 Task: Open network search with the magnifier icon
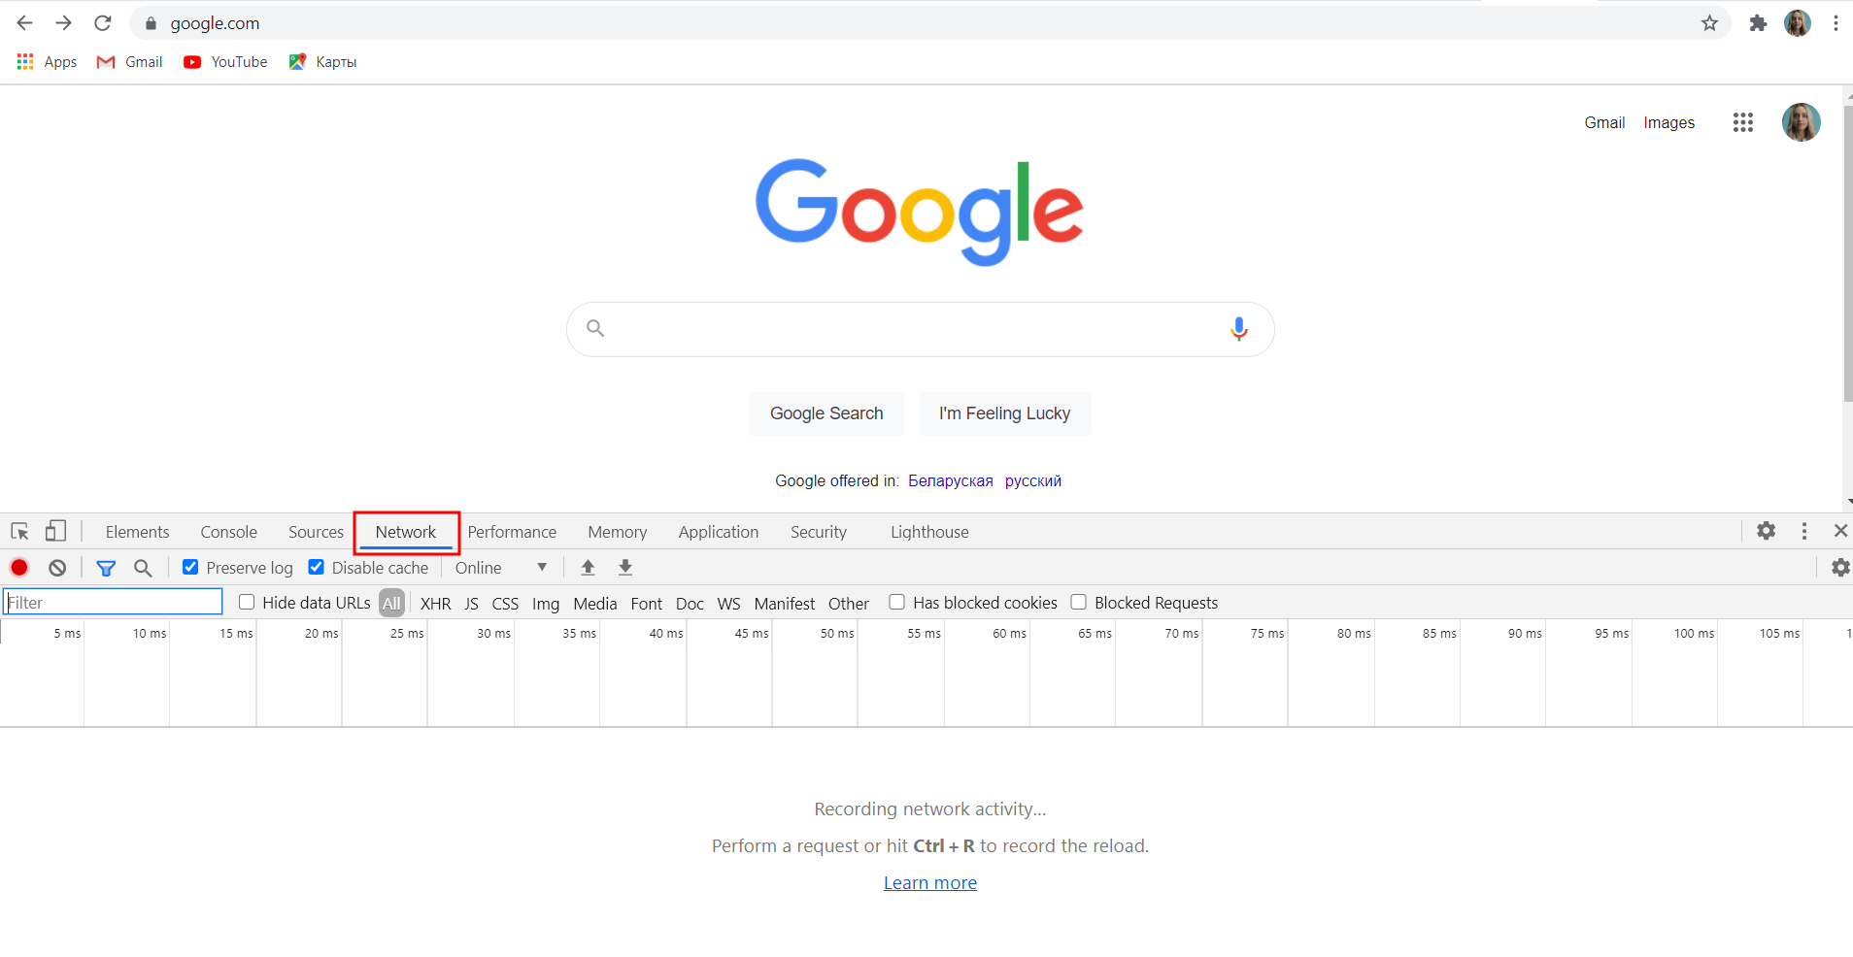point(143,568)
